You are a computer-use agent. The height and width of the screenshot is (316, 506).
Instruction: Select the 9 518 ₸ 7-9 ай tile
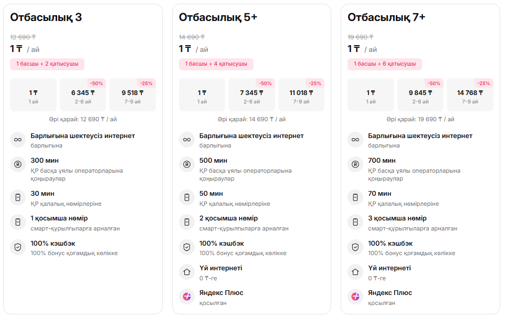[132, 95]
